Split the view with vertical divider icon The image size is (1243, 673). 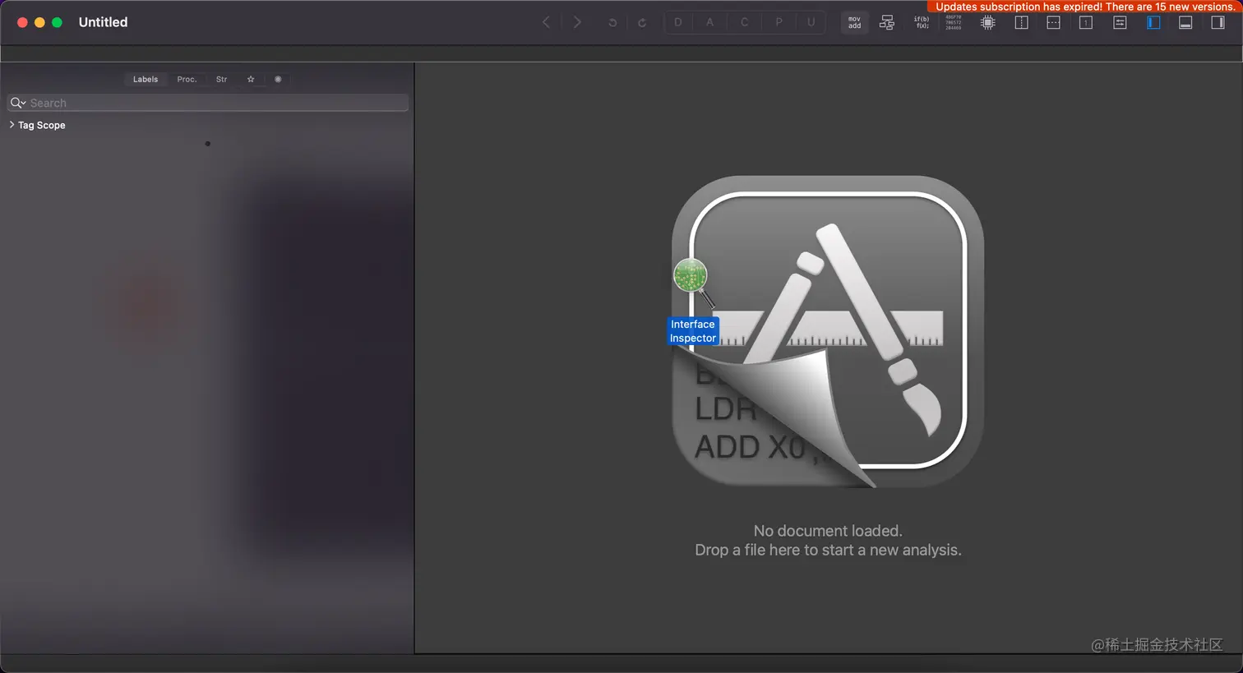click(1021, 22)
